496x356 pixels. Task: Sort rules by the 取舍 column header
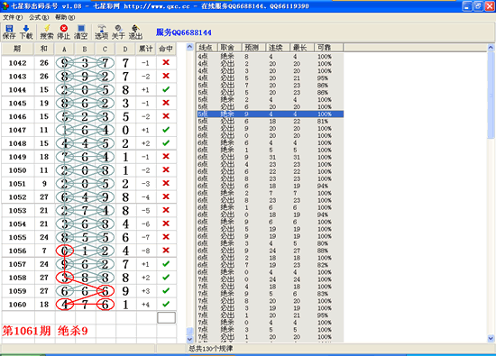[x=229, y=48]
